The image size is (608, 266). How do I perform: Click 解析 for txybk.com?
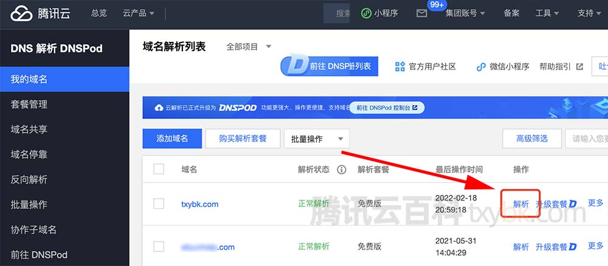coord(521,204)
